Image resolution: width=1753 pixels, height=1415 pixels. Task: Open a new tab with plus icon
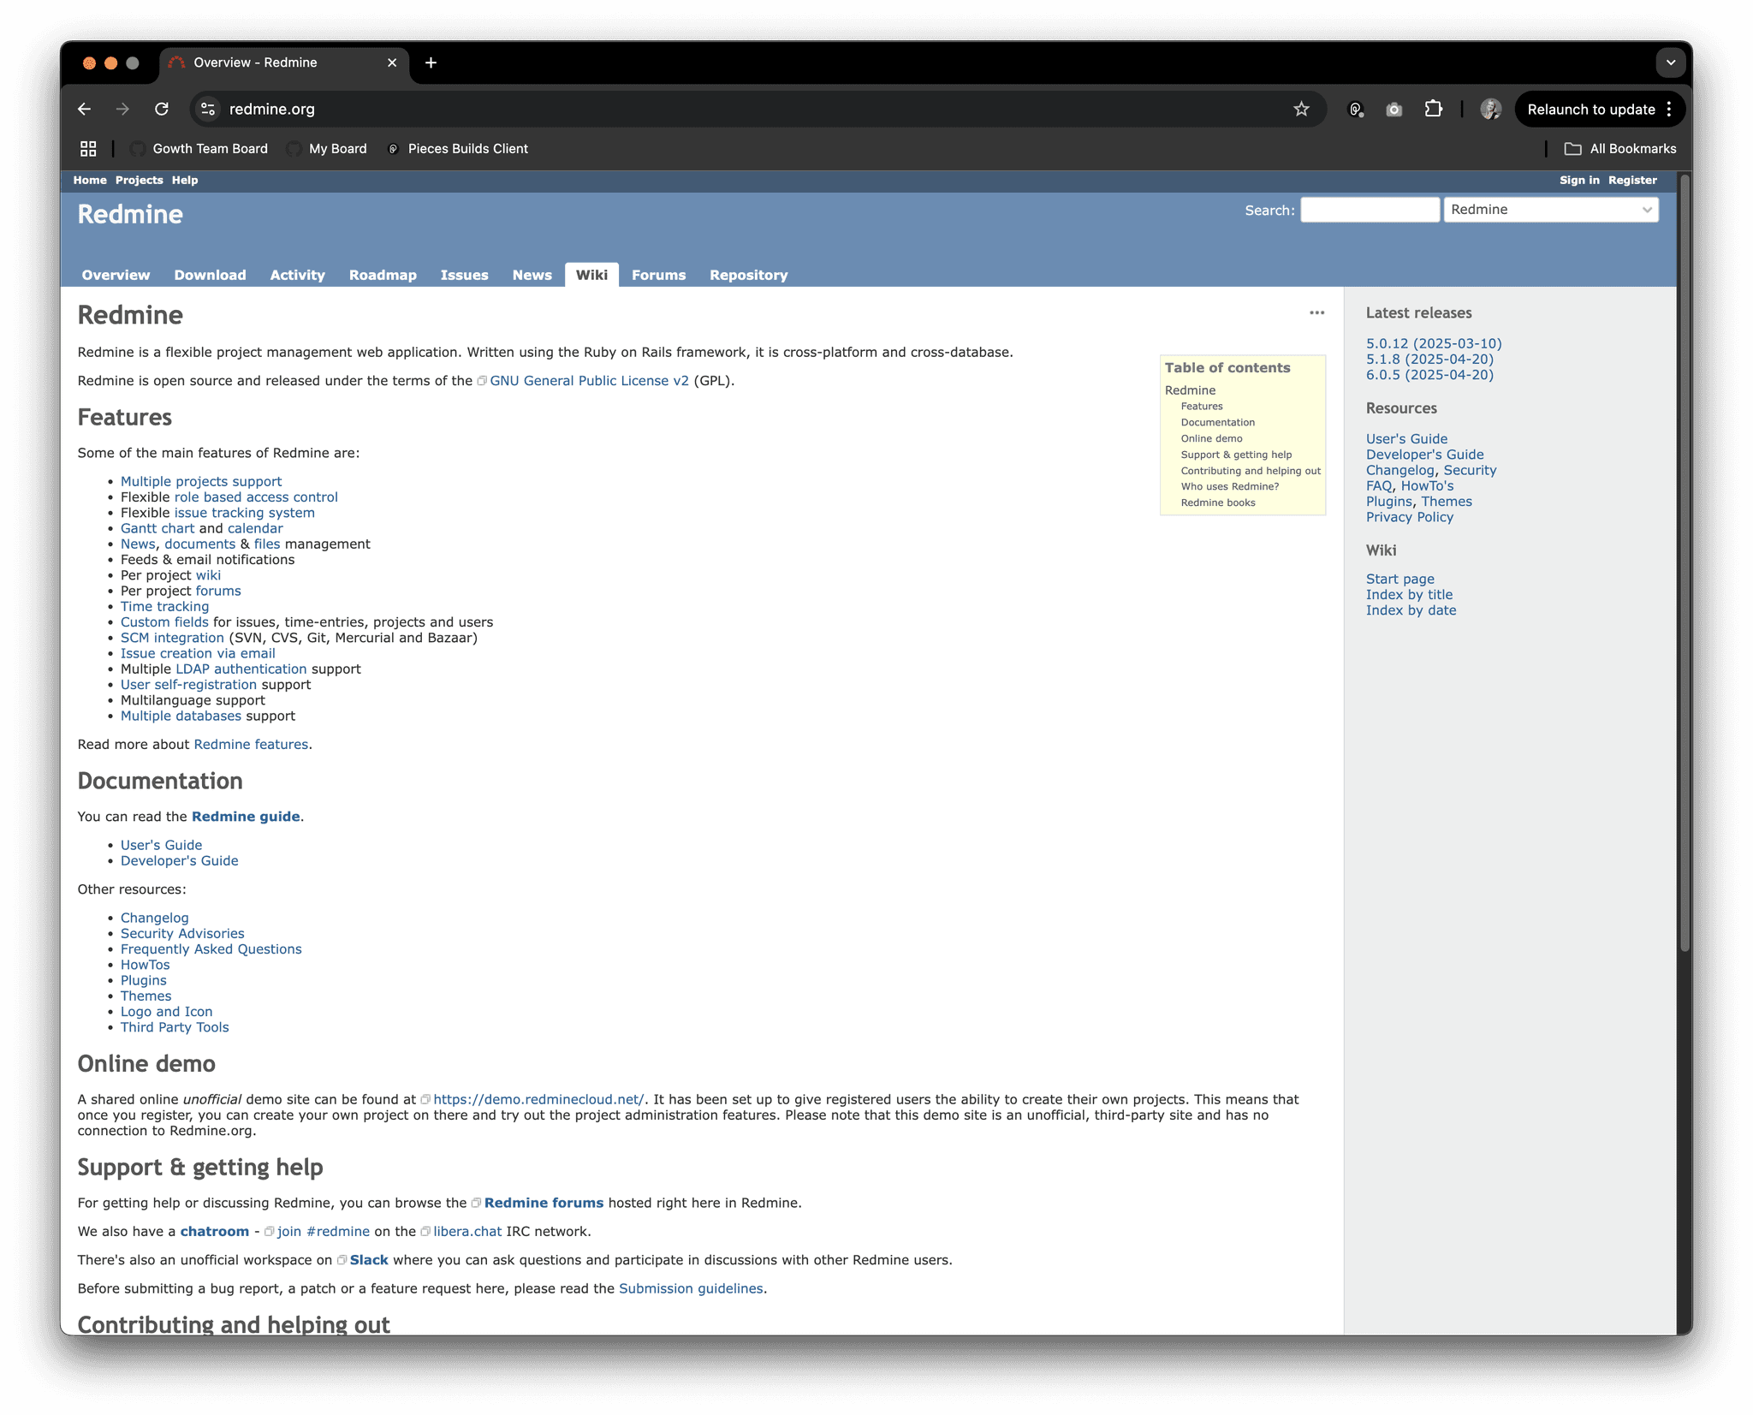tap(431, 62)
